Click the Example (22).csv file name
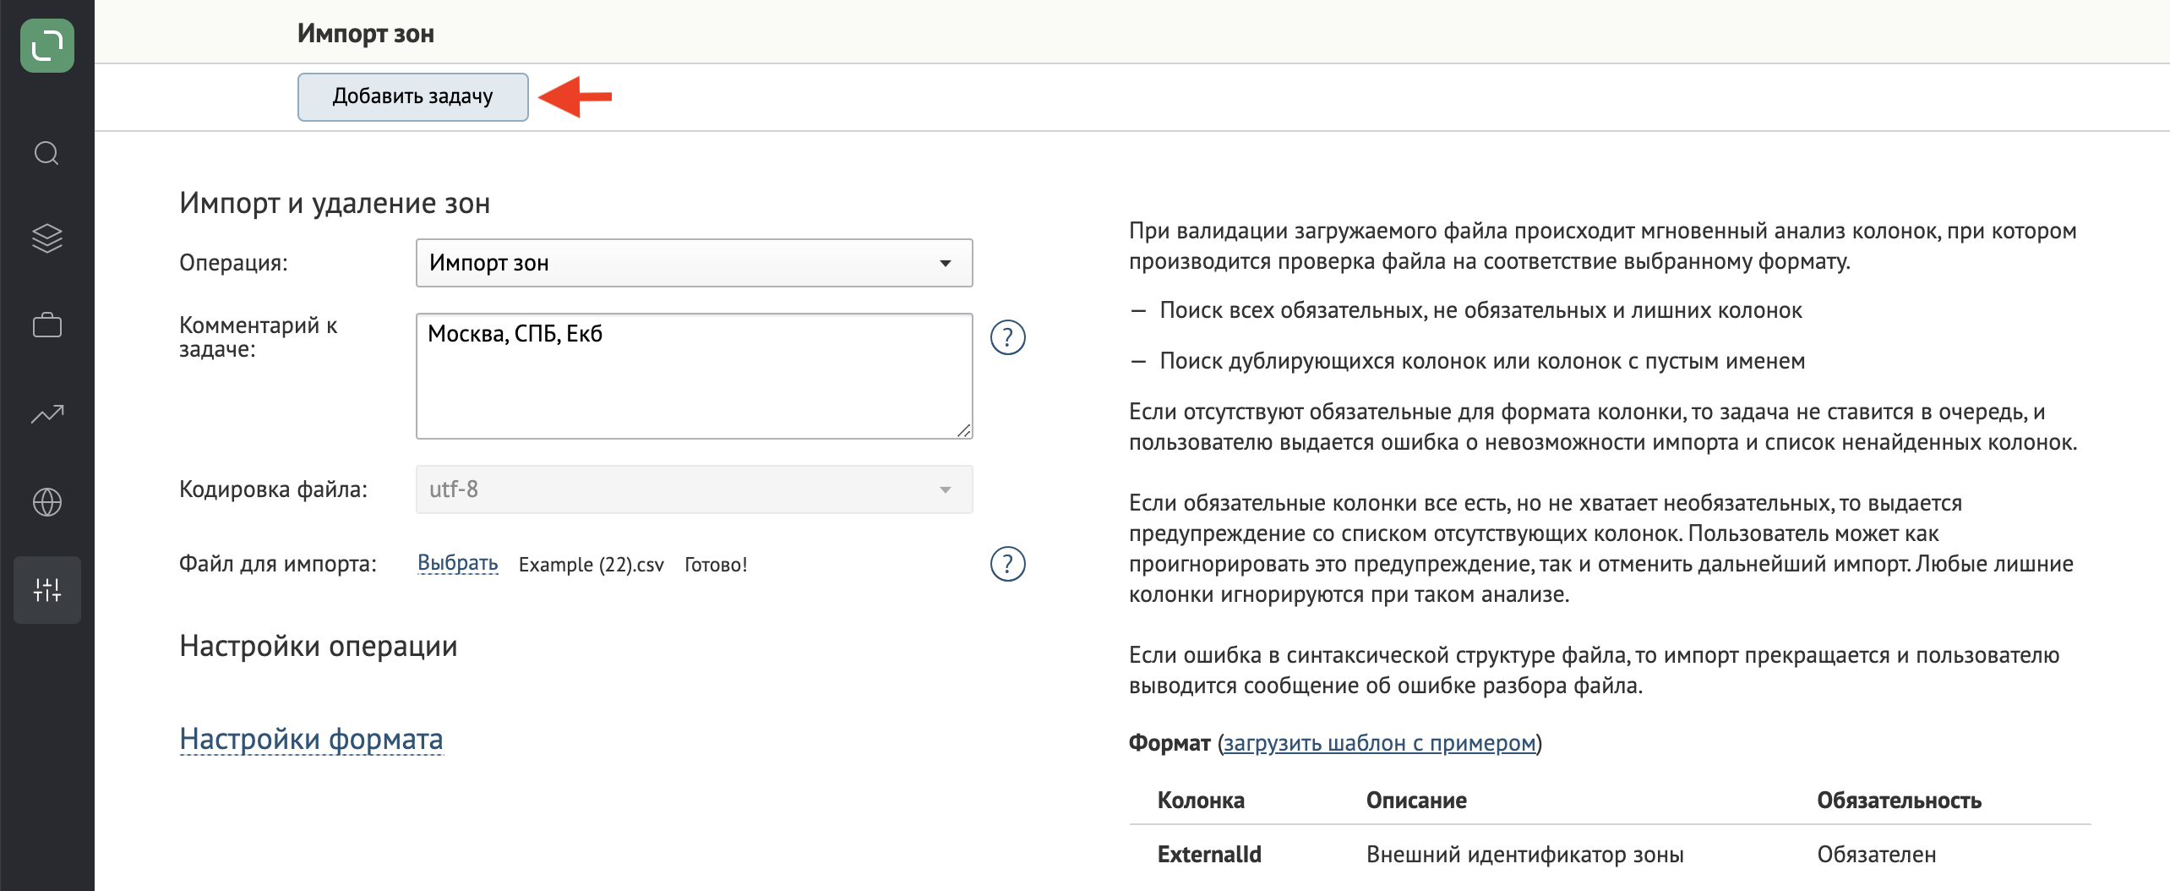The width and height of the screenshot is (2170, 891). 592,565
